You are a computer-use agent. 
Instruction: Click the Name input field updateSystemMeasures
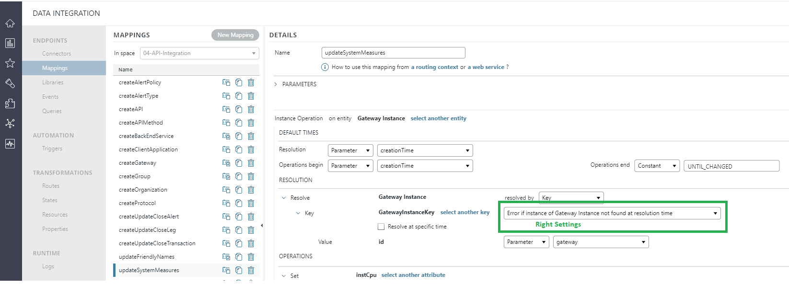[x=393, y=53]
